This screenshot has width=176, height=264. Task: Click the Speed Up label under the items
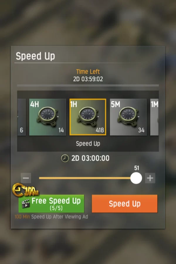point(88,144)
